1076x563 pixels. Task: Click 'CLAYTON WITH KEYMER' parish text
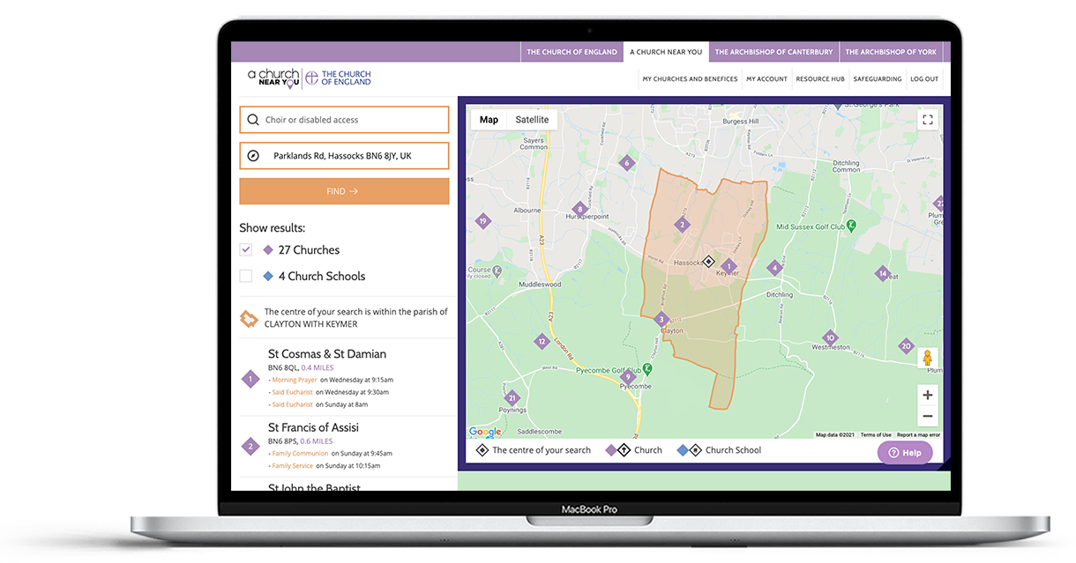tap(310, 324)
